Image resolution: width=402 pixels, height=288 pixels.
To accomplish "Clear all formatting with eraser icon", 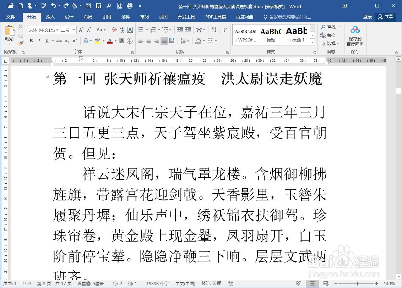I will point(114,30).
